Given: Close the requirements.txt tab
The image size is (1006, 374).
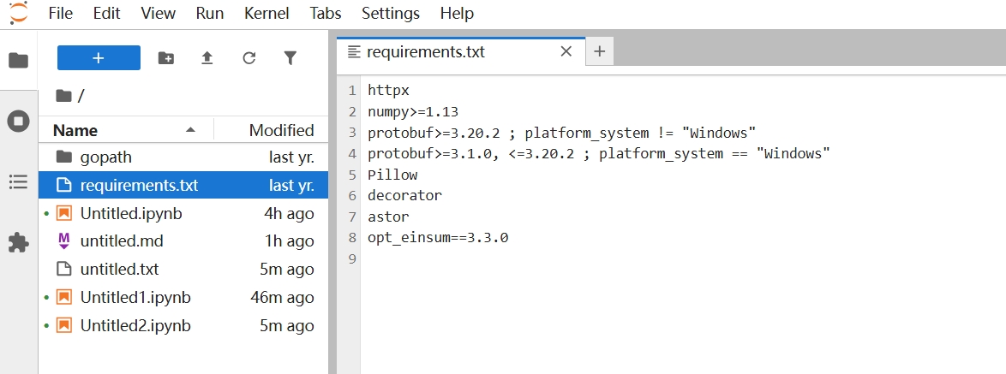Looking at the screenshot, I should [x=566, y=51].
